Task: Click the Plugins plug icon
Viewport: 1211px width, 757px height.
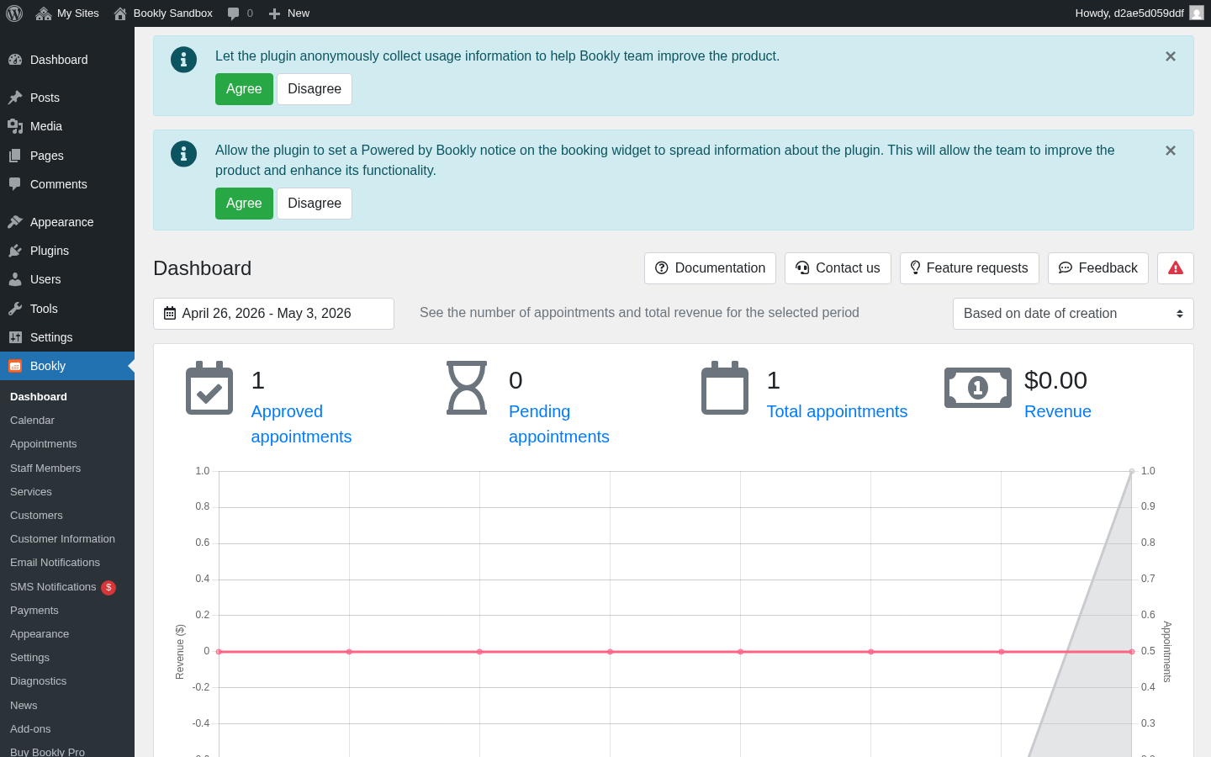Action: (x=15, y=251)
